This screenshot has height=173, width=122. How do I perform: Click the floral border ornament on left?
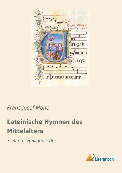39,48
